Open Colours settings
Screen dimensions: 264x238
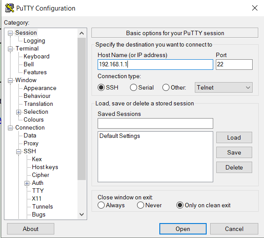coord(34,119)
